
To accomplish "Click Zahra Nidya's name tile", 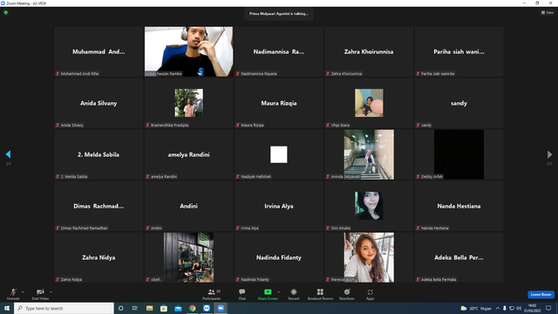I will [99, 257].
